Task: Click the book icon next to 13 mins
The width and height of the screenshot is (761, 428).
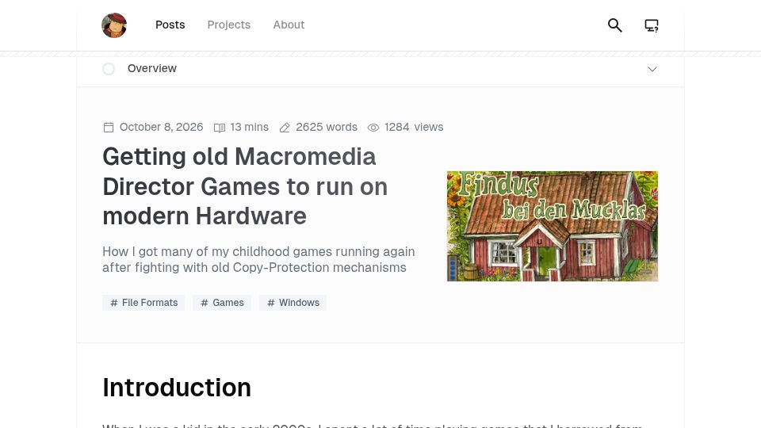Action: 220,128
